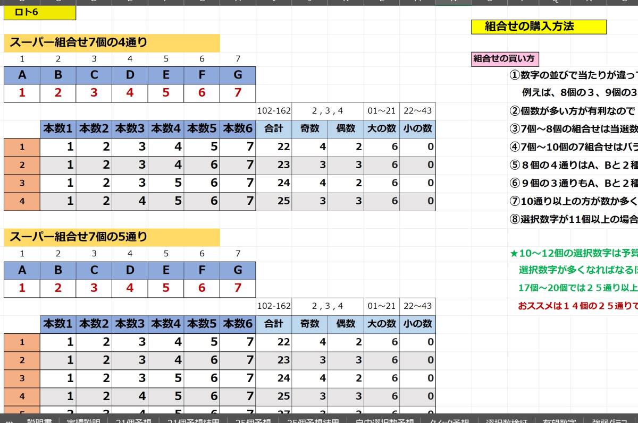Select header cell D in 7個の5通り table
This screenshot has width=638, height=423.
(x=130, y=270)
